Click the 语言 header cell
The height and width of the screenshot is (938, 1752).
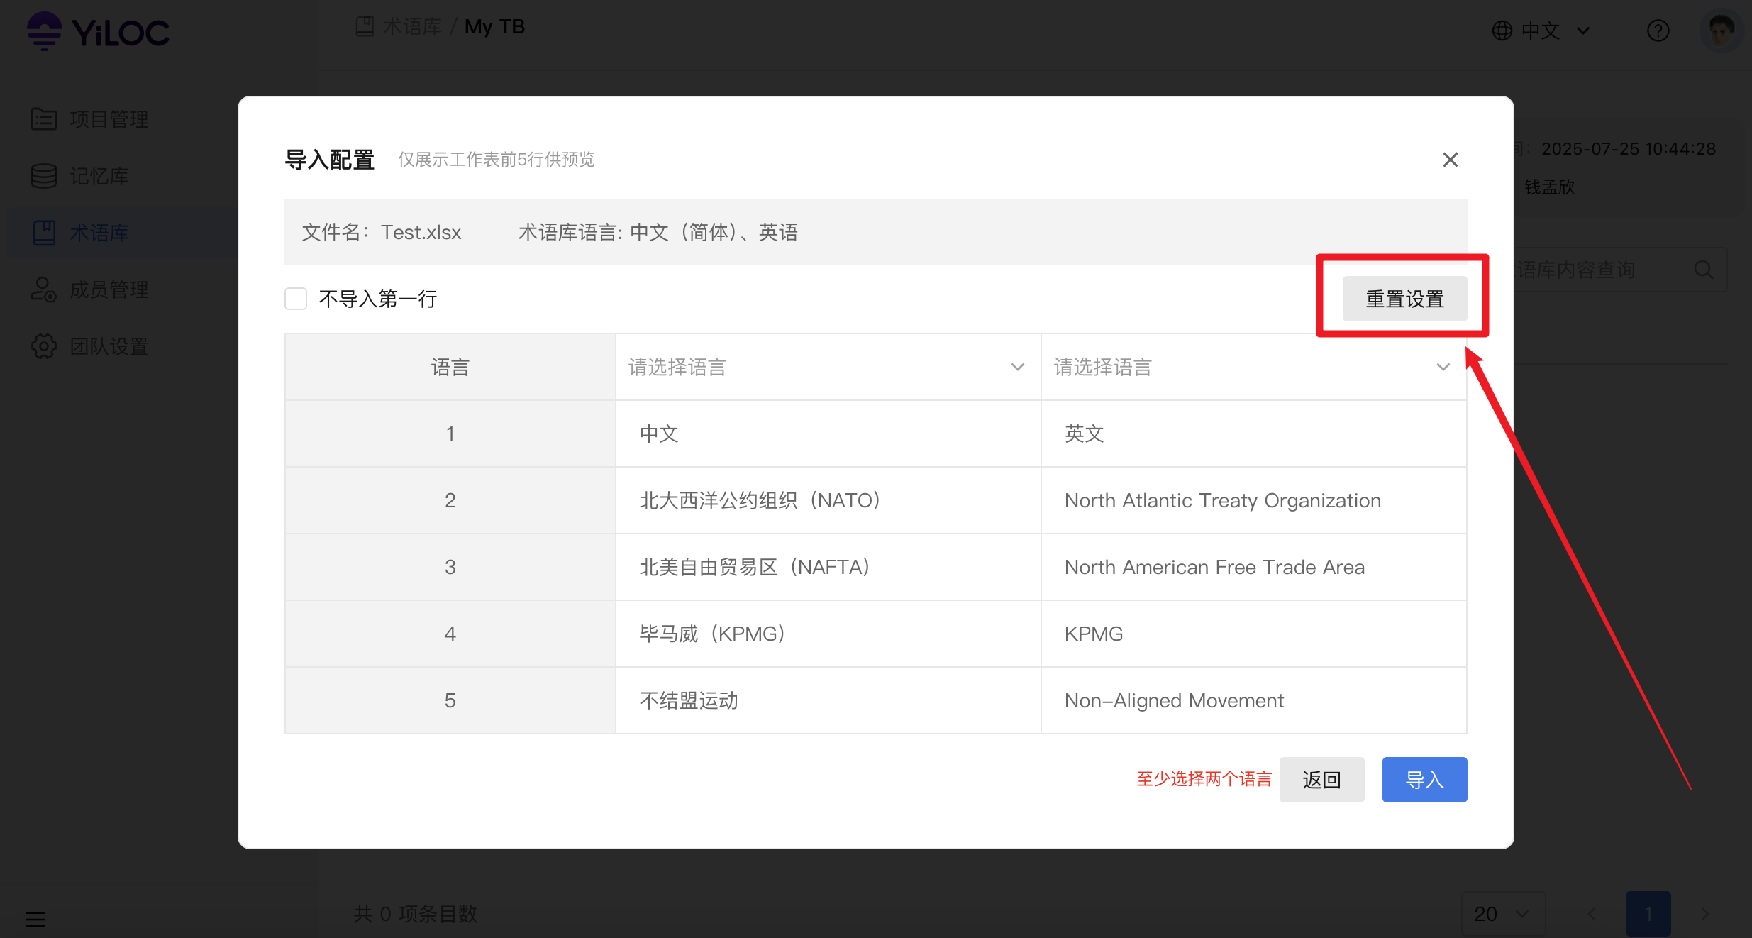[x=450, y=367]
